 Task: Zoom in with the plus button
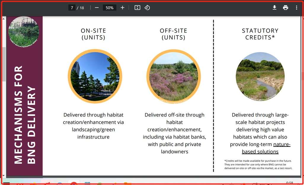[x=122, y=8]
